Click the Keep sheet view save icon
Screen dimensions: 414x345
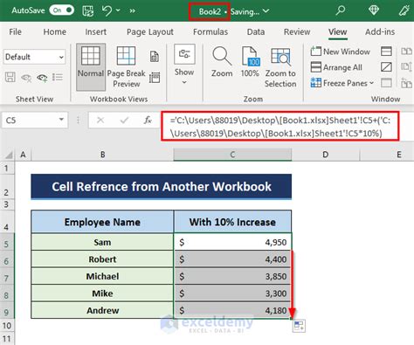coord(10,78)
